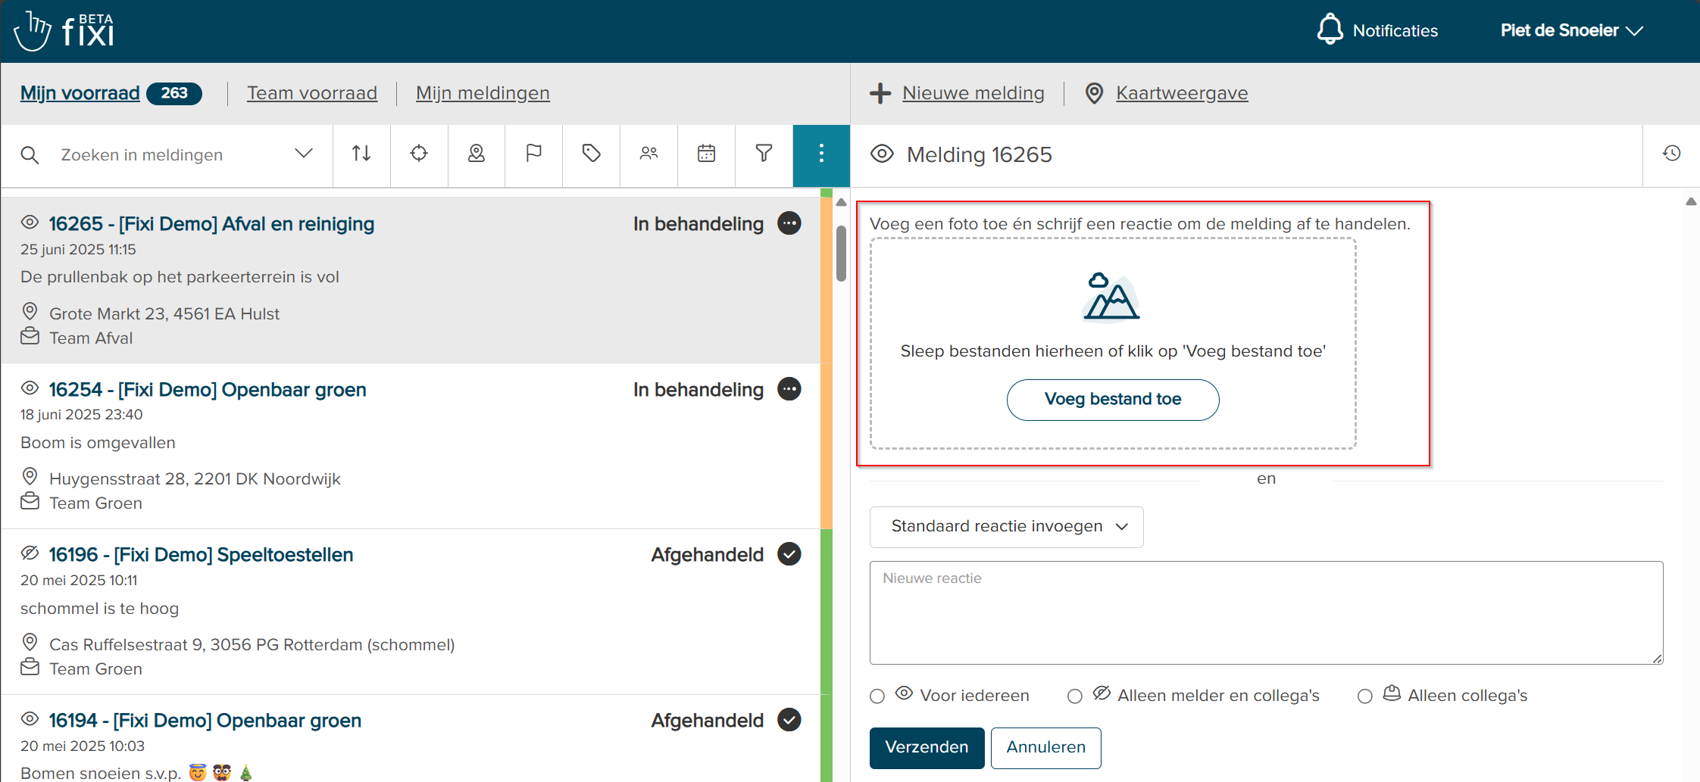The height and width of the screenshot is (782, 1700).
Task: Click the three-dot more options button
Action: (x=821, y=154)
